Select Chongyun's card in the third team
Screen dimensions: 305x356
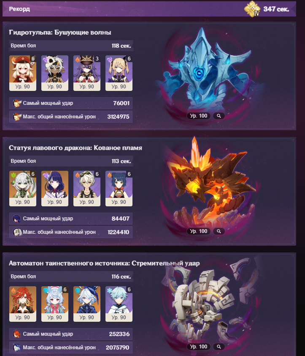pyautogui.click(x=119, y=304)
